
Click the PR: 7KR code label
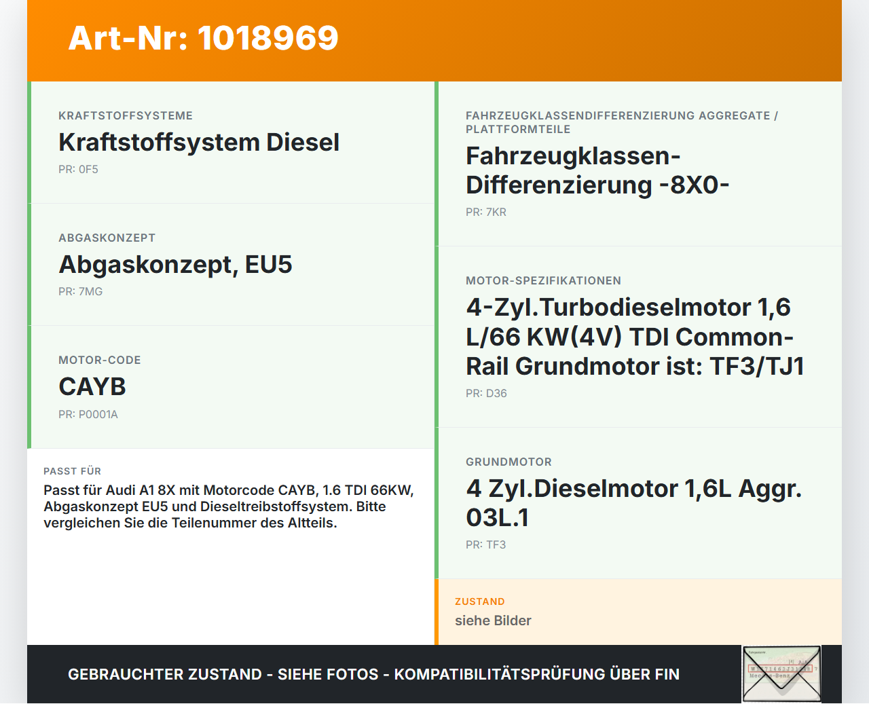pos(485,212)
